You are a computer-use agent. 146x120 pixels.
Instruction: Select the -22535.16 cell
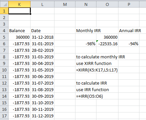(x=107, y=44)
